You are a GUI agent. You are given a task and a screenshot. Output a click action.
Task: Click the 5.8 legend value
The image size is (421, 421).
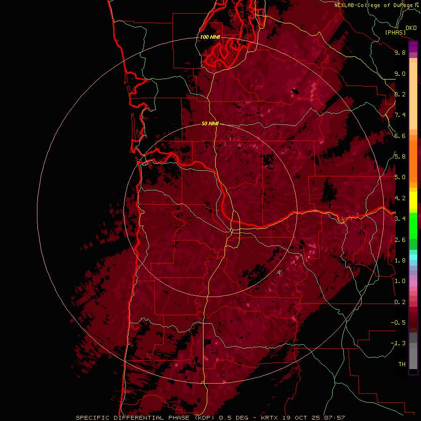[400, 157]
